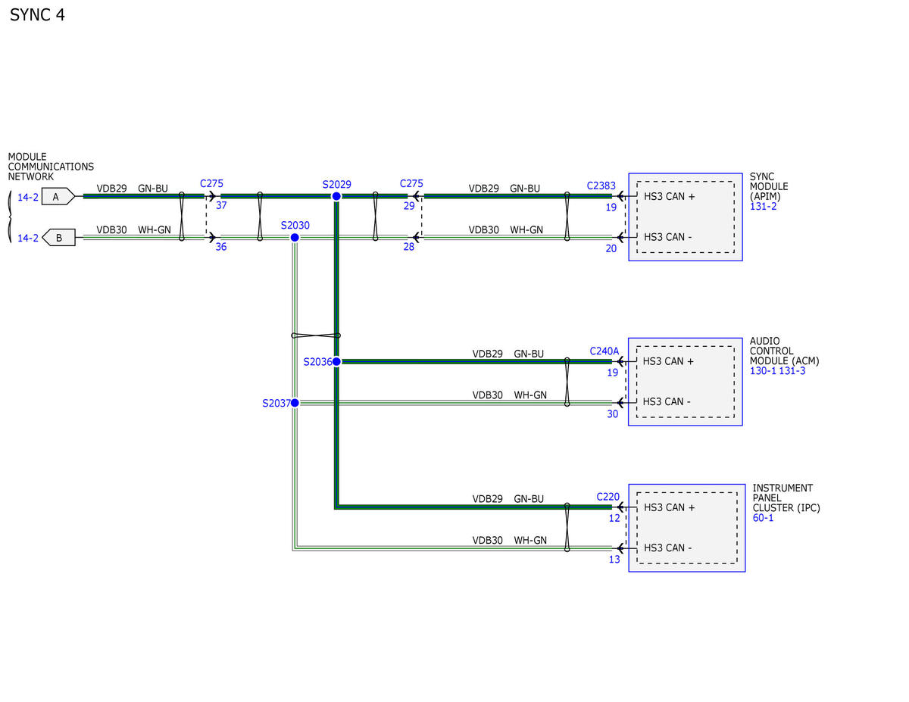Click the S2037 splice node dot
Screen dimensions: 909x702
295,403
